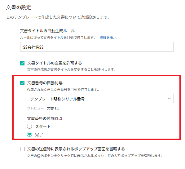Viewport: 185px width, 169px height.
Task: Click the 文書番号の付与時点 section label
Action: 45,118
